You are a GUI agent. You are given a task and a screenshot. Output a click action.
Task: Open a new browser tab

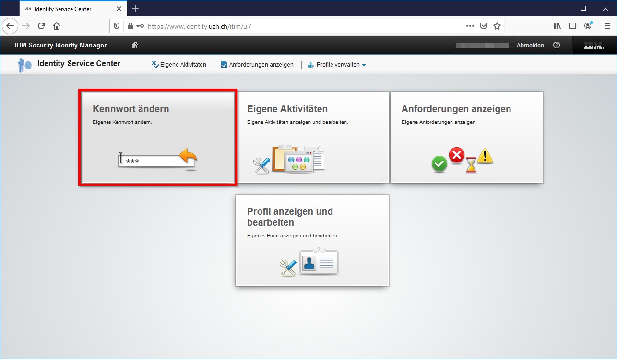click(x=135, y=8)
